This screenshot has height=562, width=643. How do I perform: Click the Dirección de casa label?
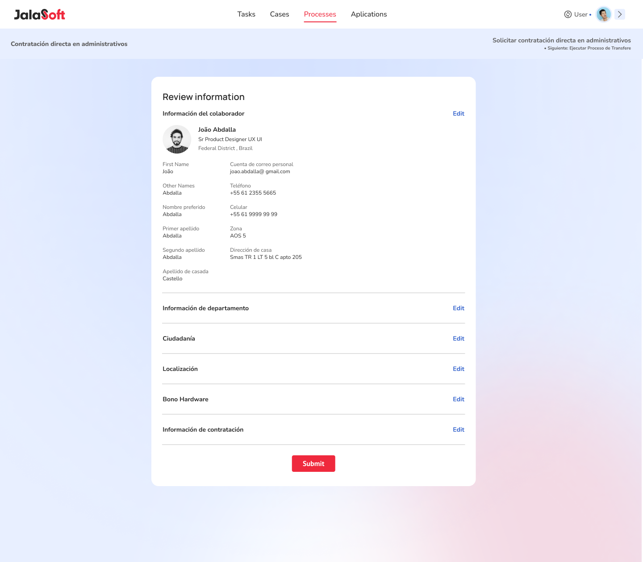[251, 250]
